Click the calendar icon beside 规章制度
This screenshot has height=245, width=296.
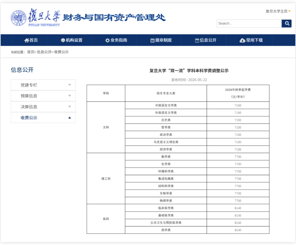pyautogui.click(x=152, y=40)
